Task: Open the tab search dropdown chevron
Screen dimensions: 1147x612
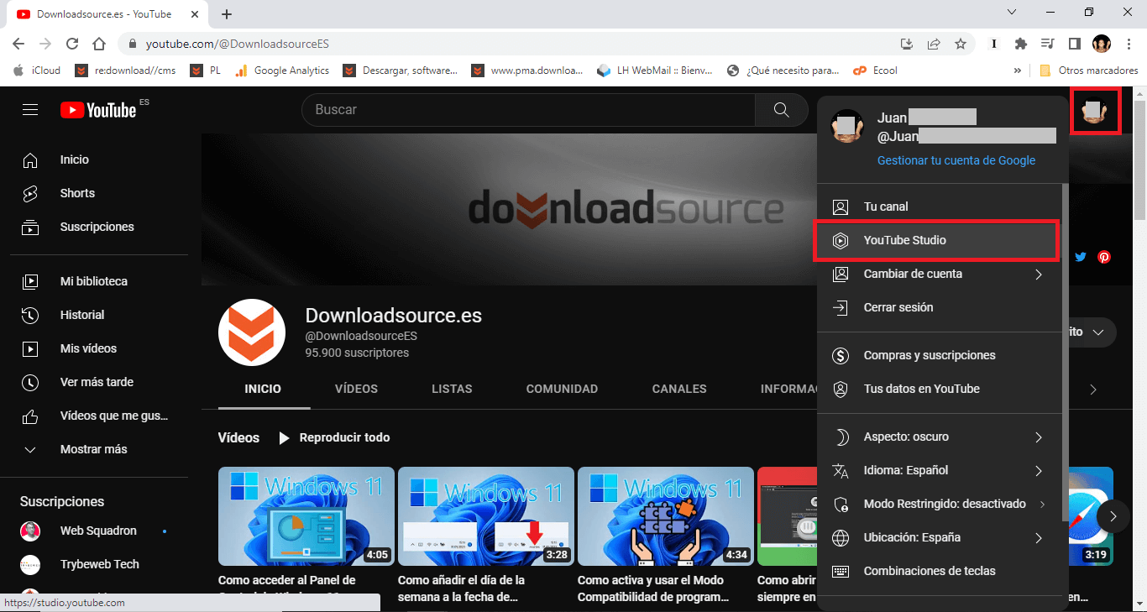Action: click(1012, 13)
